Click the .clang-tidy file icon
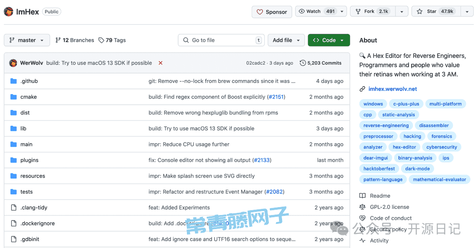476x248 pixels. pos(13,208)
